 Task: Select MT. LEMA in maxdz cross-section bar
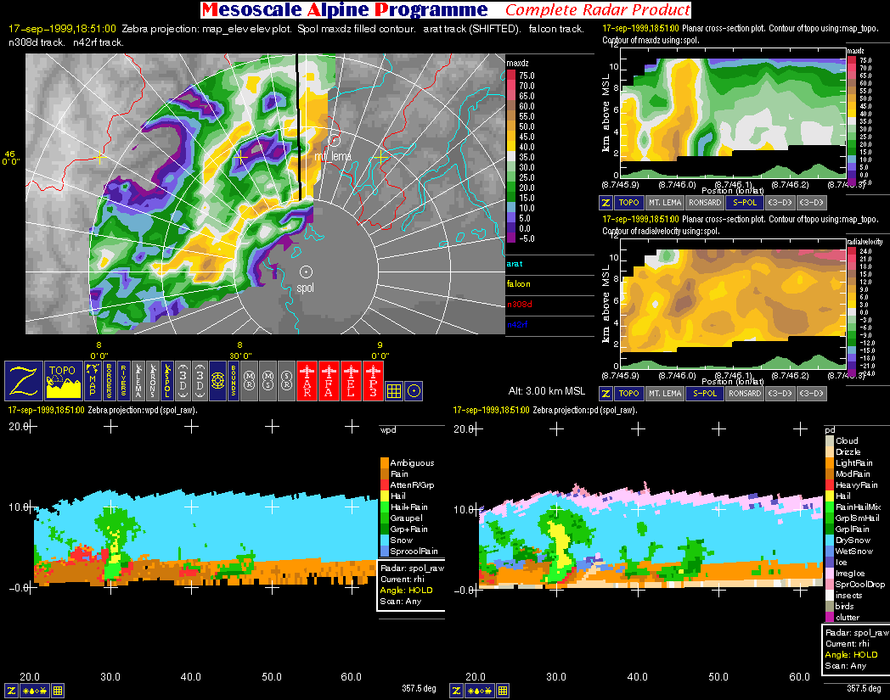click(666, 203)
